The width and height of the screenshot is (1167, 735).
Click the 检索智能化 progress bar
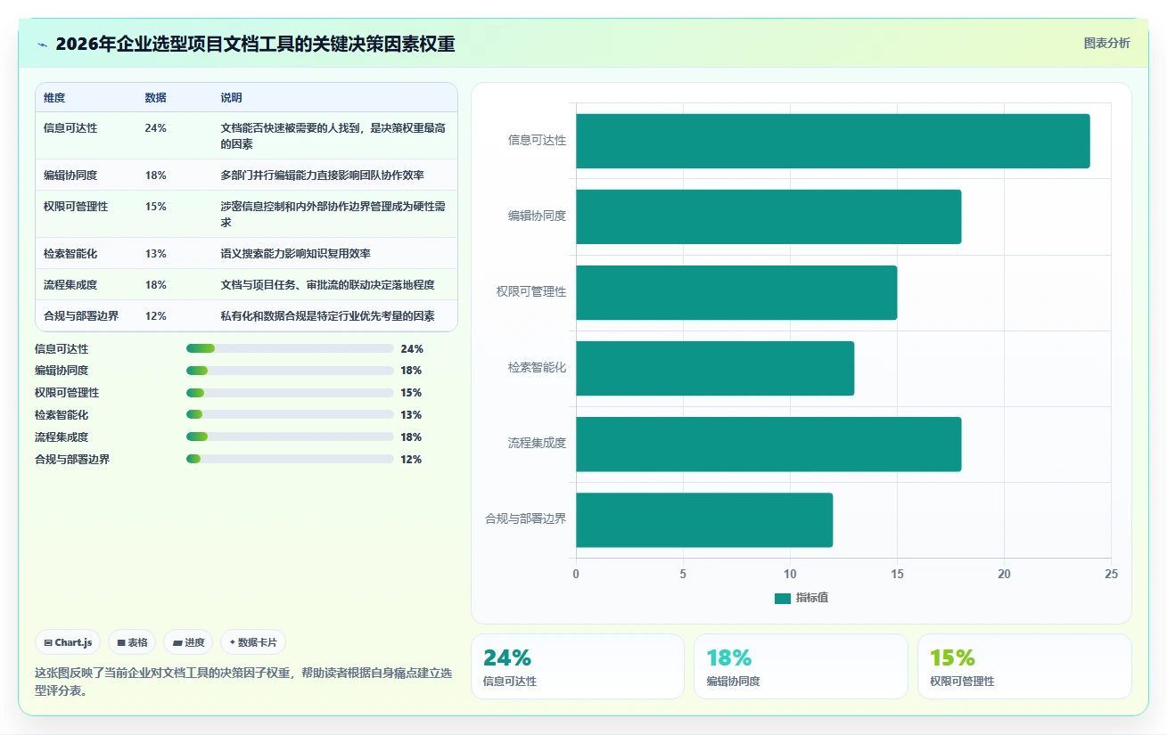tap(290, 414)
